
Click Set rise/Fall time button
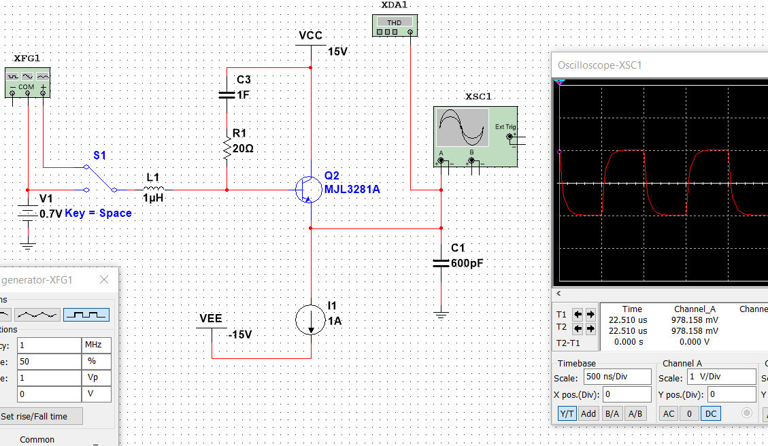point(40,416)
